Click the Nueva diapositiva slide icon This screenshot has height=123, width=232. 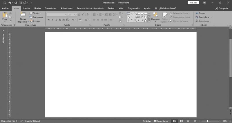(23, 15)
